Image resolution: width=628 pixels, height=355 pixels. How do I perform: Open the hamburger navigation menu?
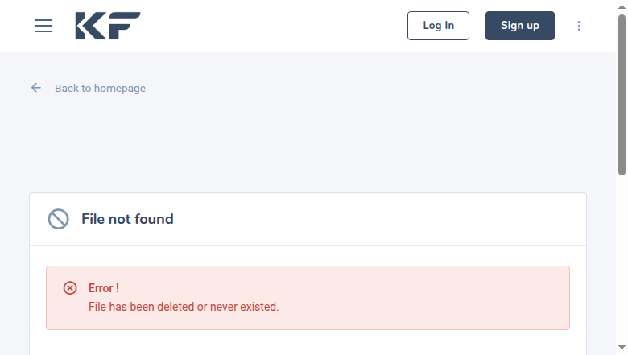point(43,26)
